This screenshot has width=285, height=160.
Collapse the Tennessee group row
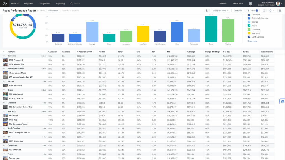click(x=4, y=146)
